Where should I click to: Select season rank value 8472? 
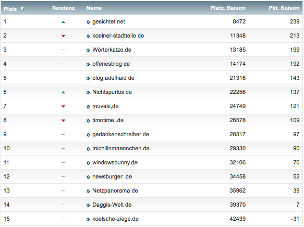(x=239, y=21)
